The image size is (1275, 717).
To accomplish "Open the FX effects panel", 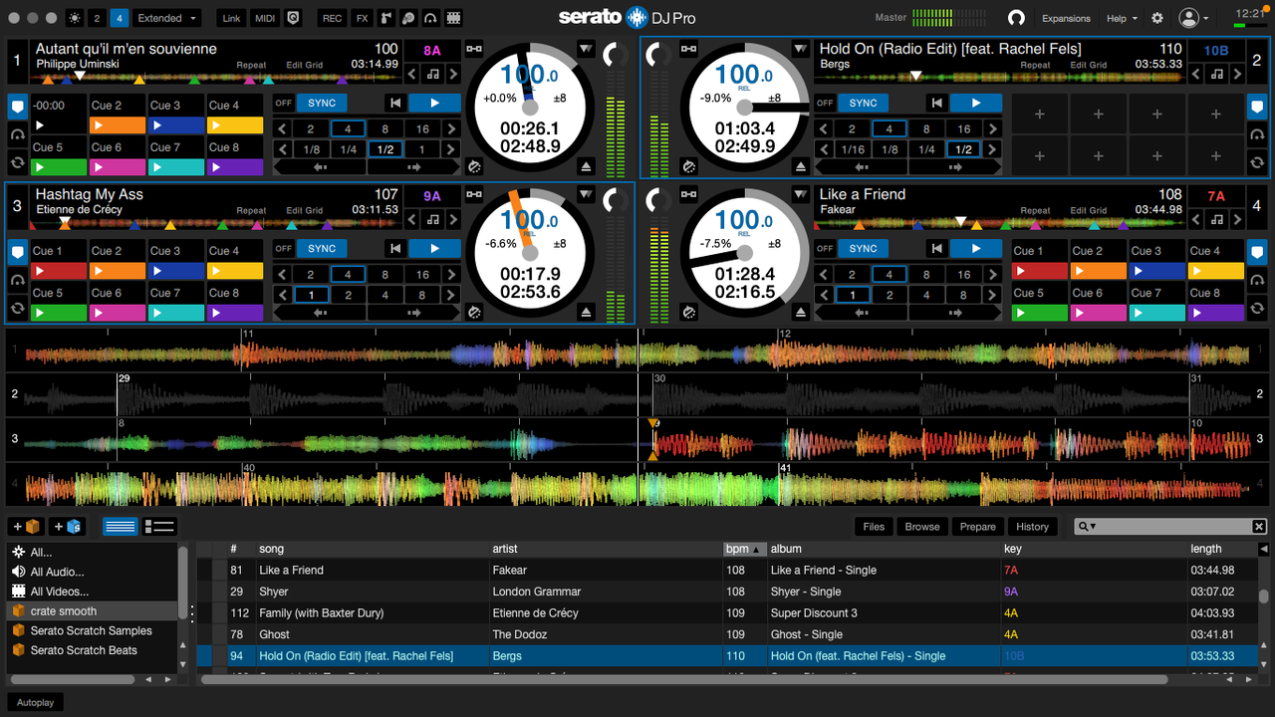I will click(361, 18).
